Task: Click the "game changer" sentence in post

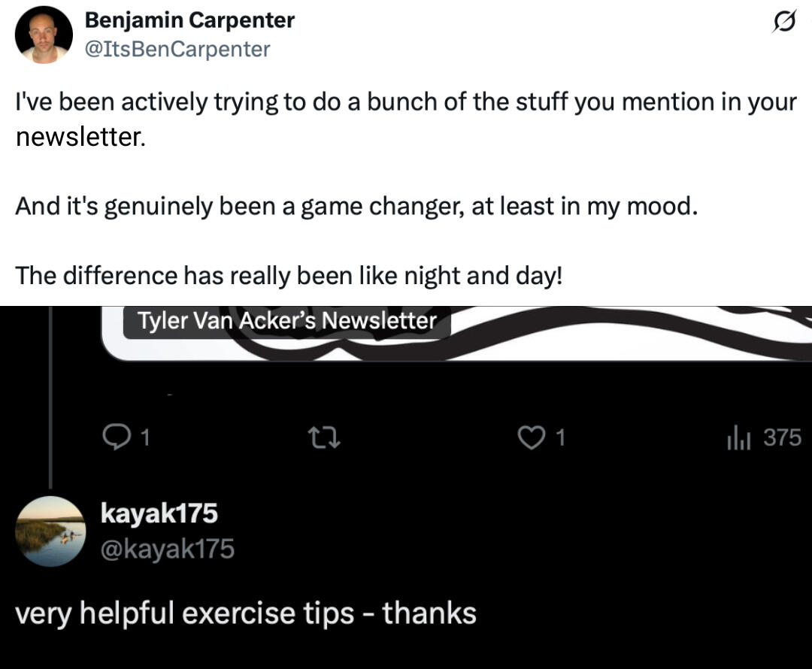Action: [356, 206]
